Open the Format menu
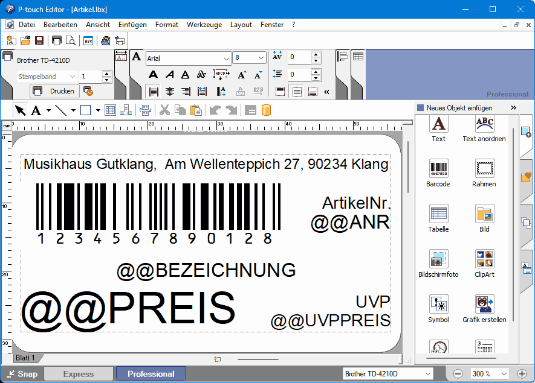The height and width of the screenshot is (383, 535). [x=166, y=25]
